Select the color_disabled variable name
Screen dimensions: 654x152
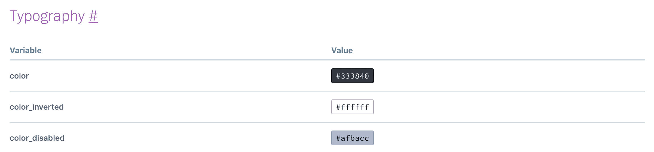(x=37, y=138)
